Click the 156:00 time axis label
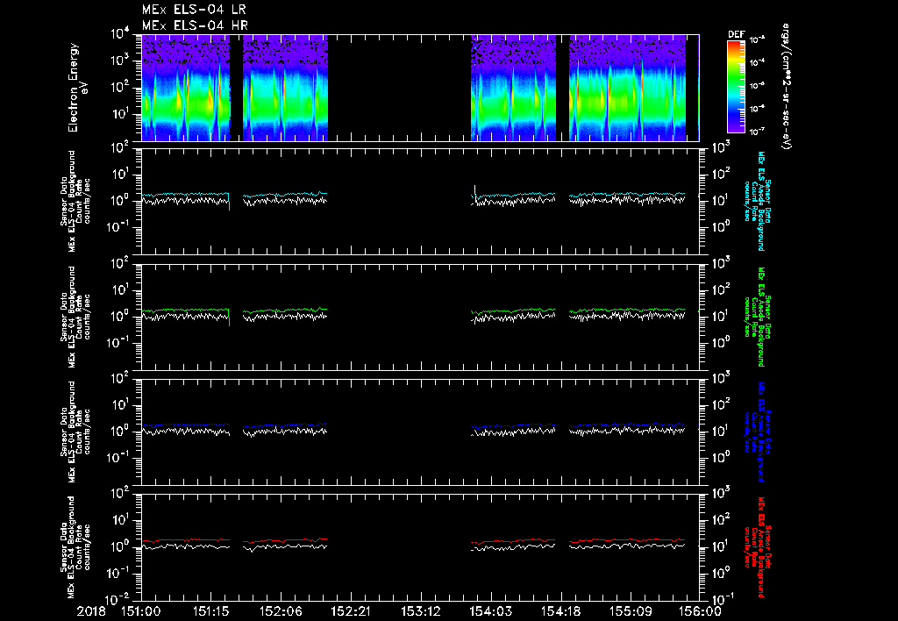 (x=701, y=611)
